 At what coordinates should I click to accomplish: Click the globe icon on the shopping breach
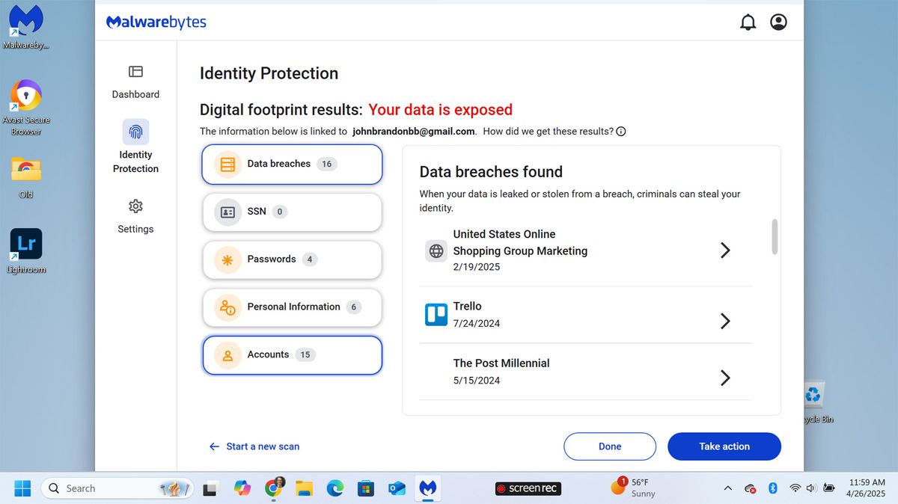pyautogui.click(x=436, y=251)
